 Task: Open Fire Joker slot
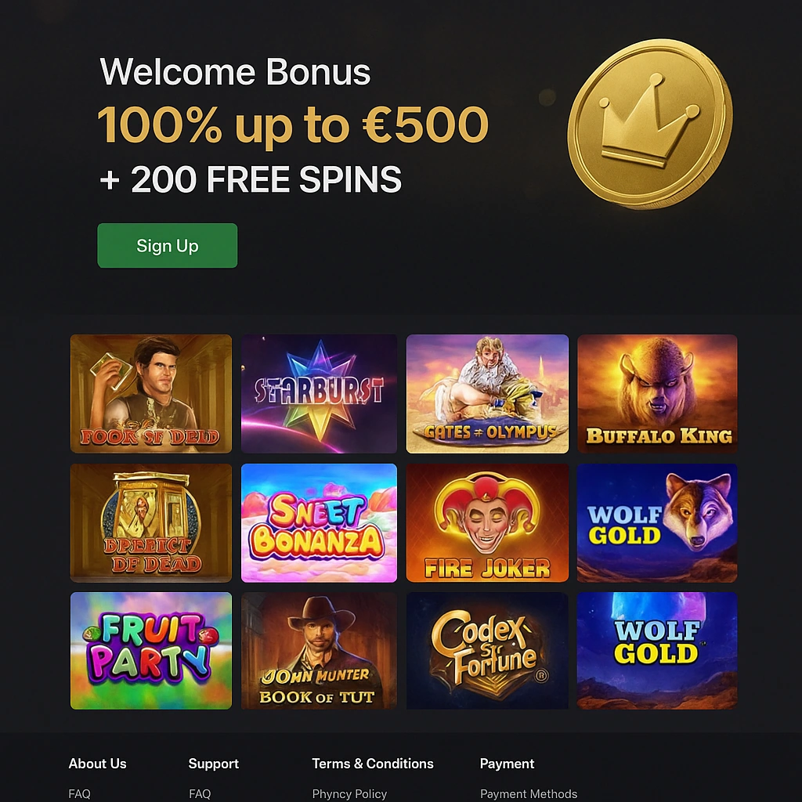(487, 522)
